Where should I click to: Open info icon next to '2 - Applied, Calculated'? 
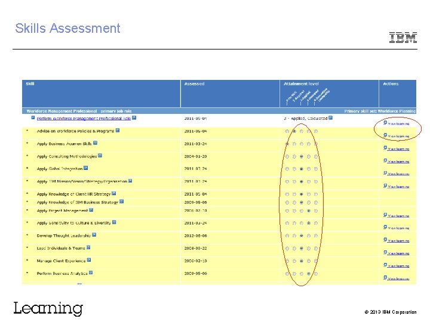(331, 117)
